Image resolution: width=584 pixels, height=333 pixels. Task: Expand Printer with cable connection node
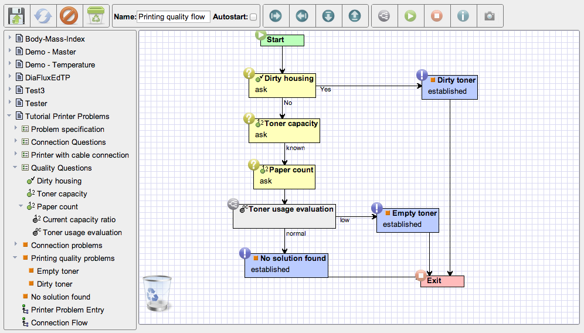click(x=16, y=154)
